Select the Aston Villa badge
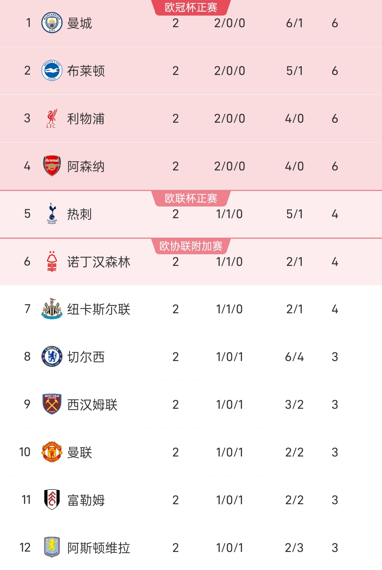The image size is (382, 570). tap(52, 547)
